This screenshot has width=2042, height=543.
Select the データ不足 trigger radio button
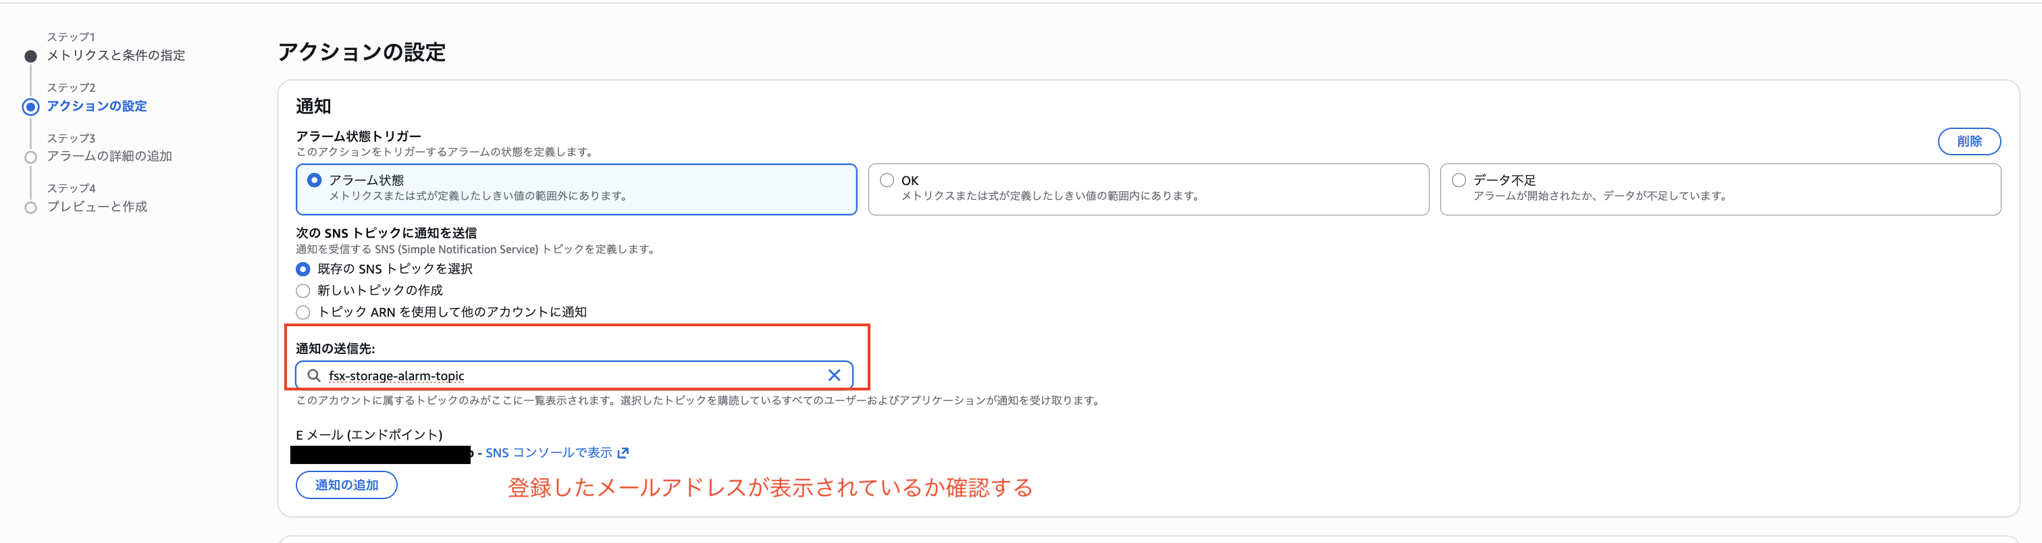(x=1459, y=180)
